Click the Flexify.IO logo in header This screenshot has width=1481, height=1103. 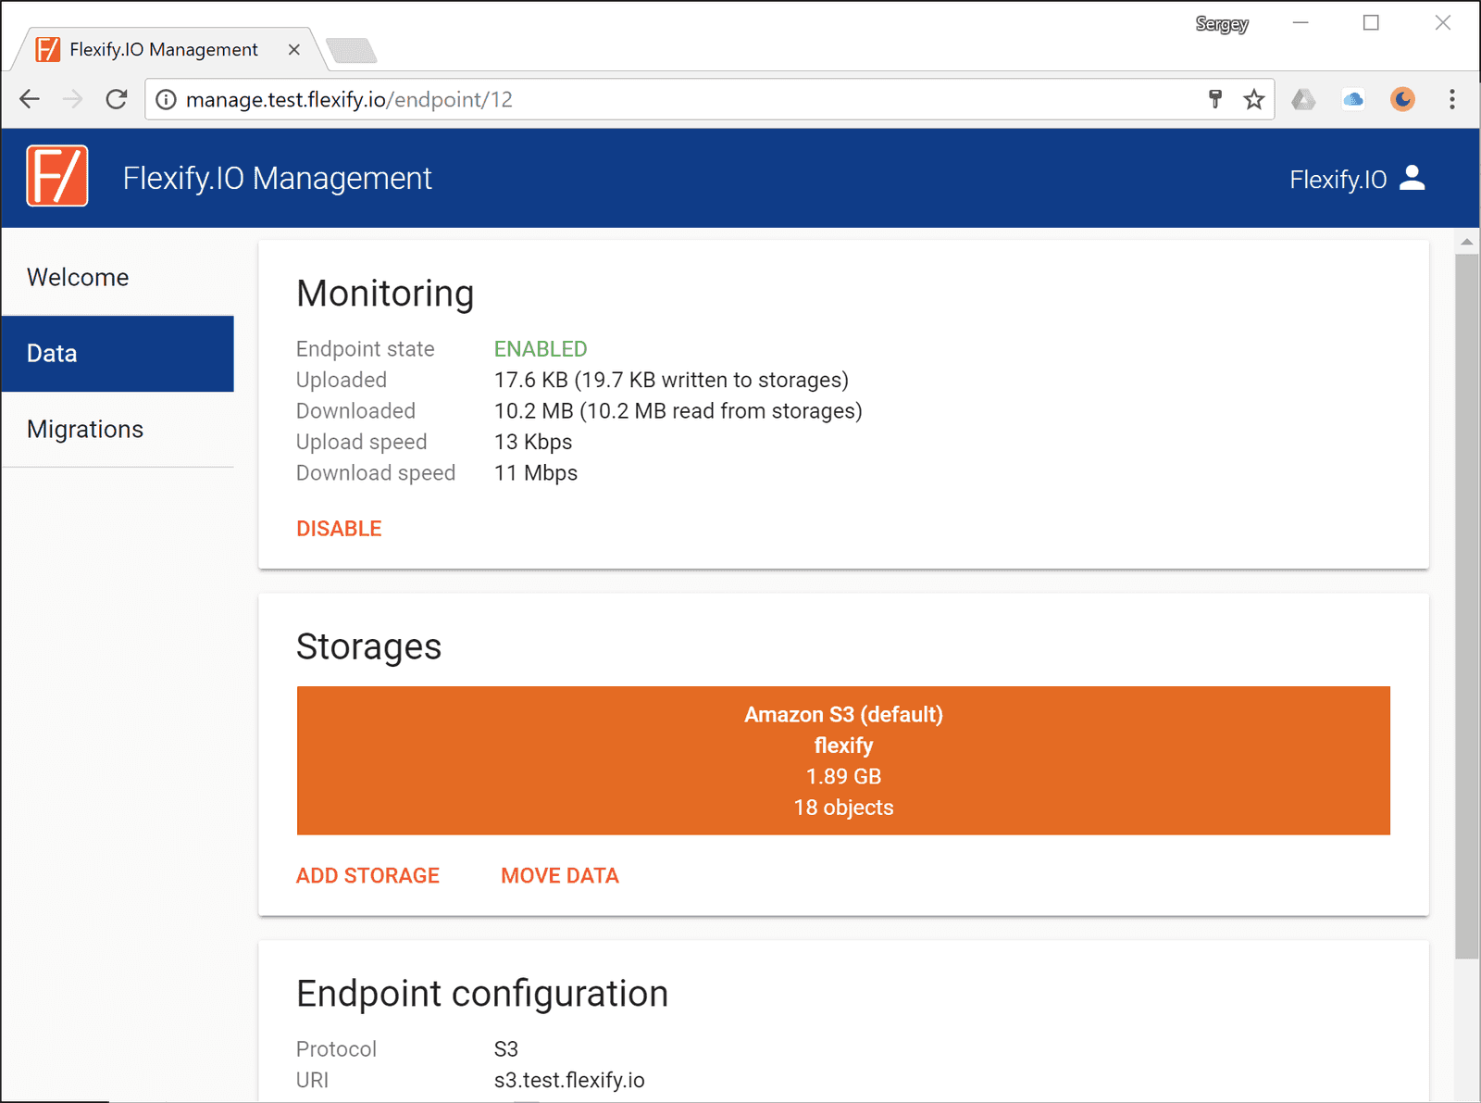point(57,176)
